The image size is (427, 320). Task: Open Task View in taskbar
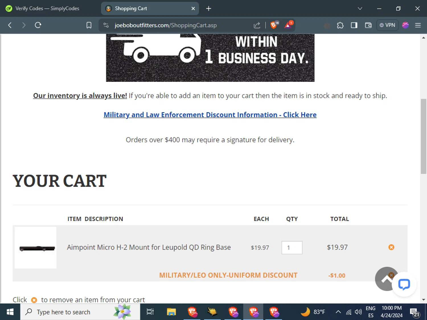point(150,312)
